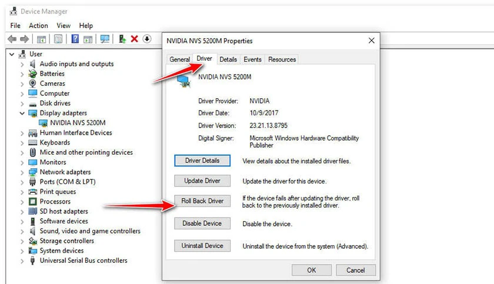
Task: Click the Disable Device button
Action: coord(202,223)
